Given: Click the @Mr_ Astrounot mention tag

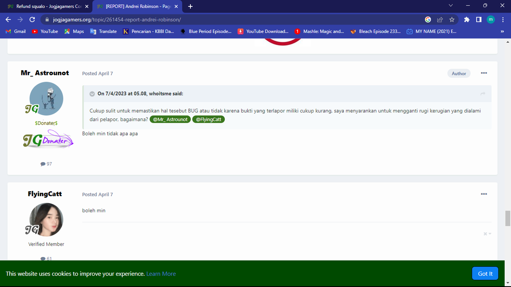Looking at the screenshot, I should click(170, 119).
